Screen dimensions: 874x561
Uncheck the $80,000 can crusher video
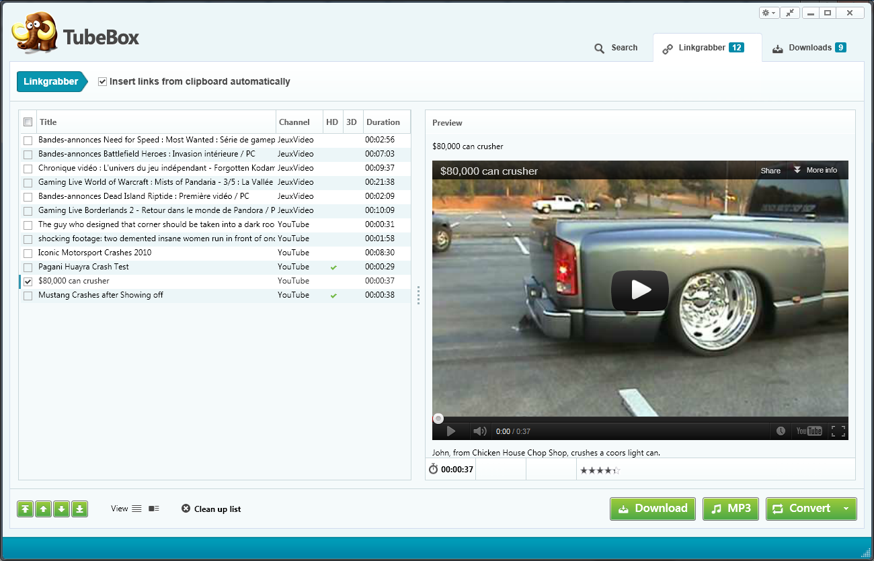pyautogui.click(x=28, y=282)
